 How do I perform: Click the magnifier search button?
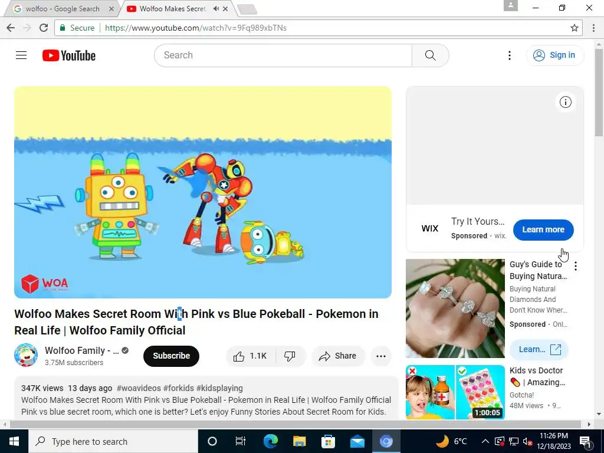pos(430,55)
